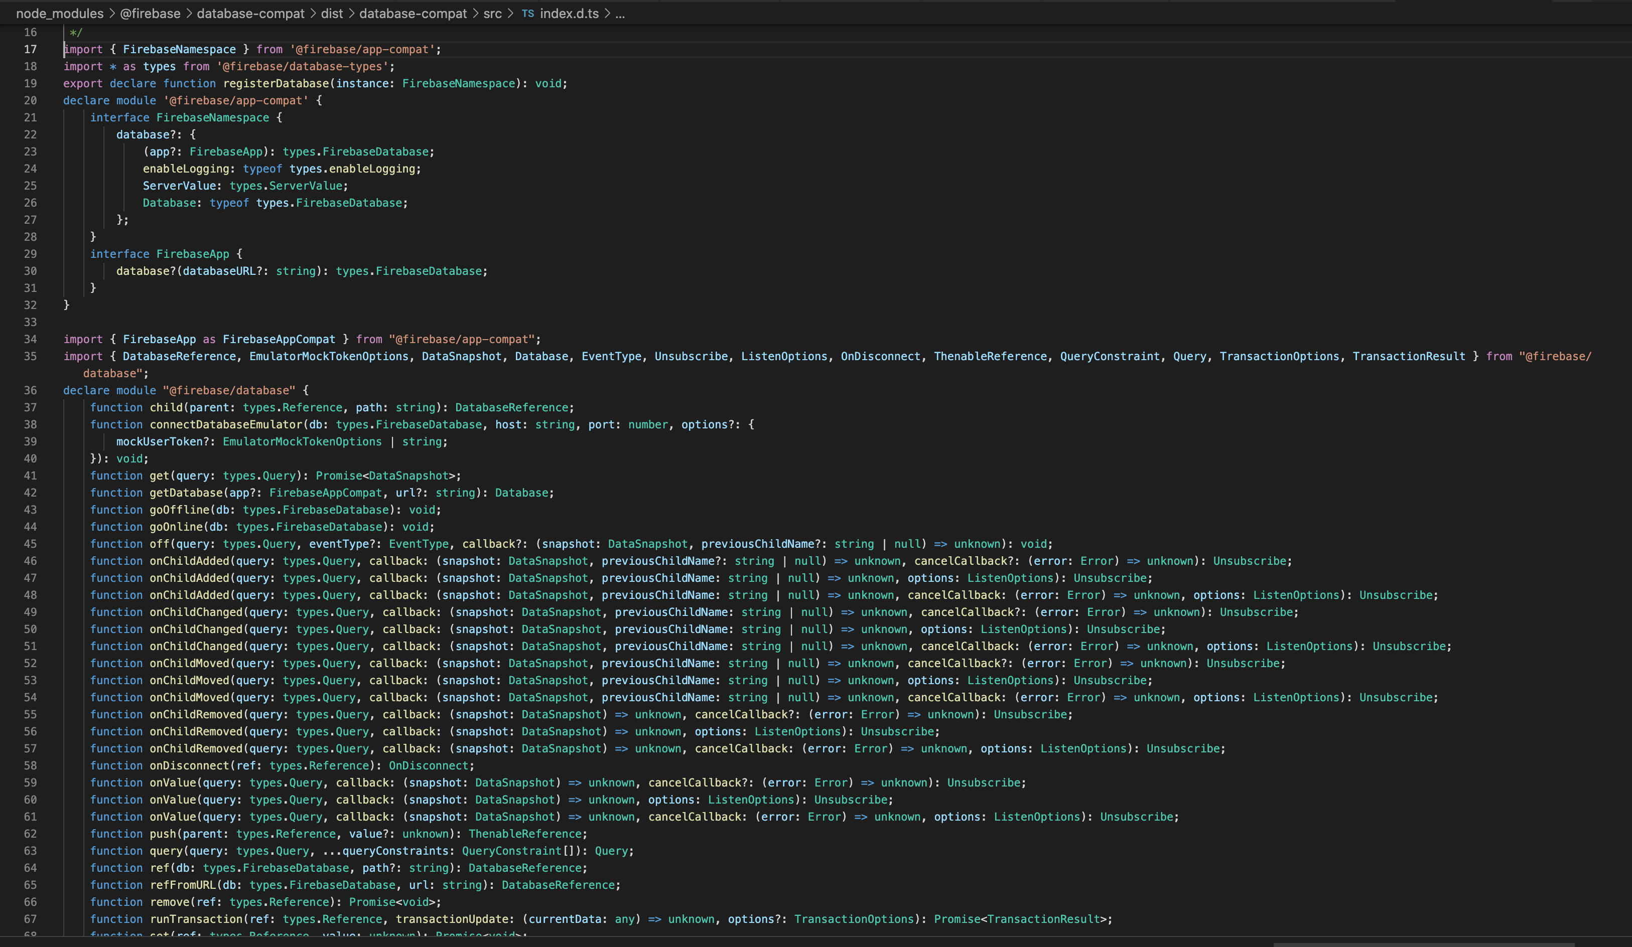This screenshot has height=947, width=1632.
Task: Click gutter line number 67
Action: [x=31, y=918]
